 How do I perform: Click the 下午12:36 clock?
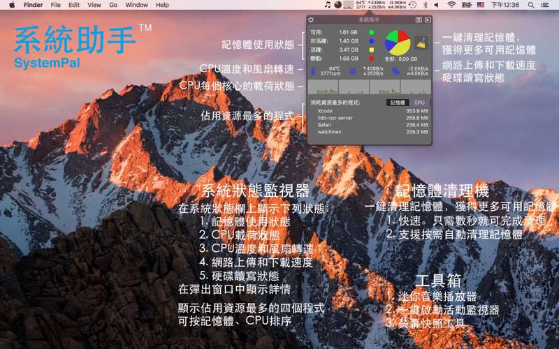point(504,5)
